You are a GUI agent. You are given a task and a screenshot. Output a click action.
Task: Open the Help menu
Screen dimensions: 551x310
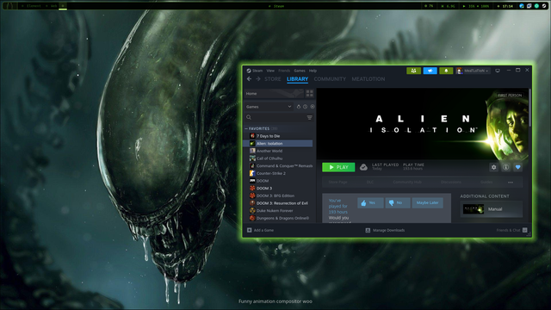pyautogui.click(x=313, y=71)
